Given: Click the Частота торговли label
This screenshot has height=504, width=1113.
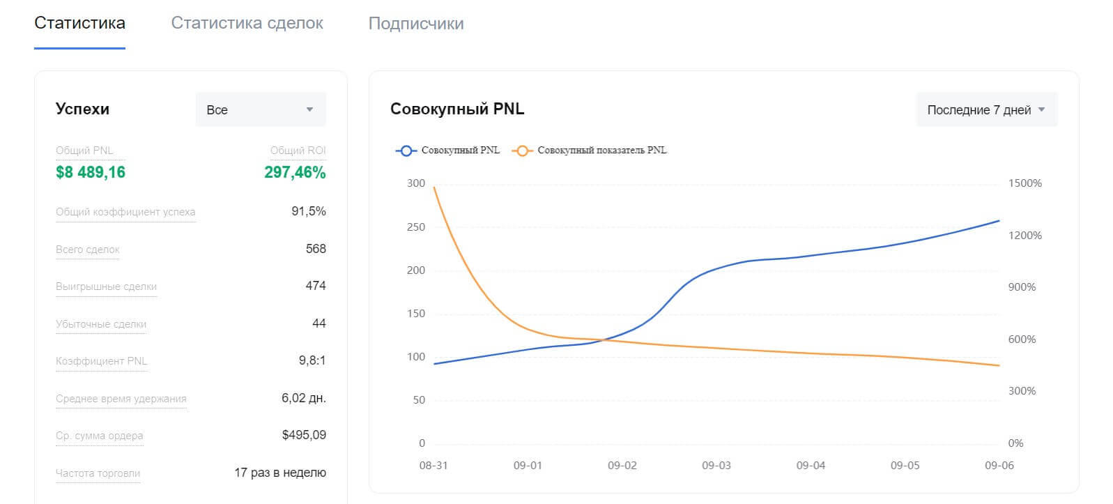Looking at the screenshot, I should pos(98,473).
